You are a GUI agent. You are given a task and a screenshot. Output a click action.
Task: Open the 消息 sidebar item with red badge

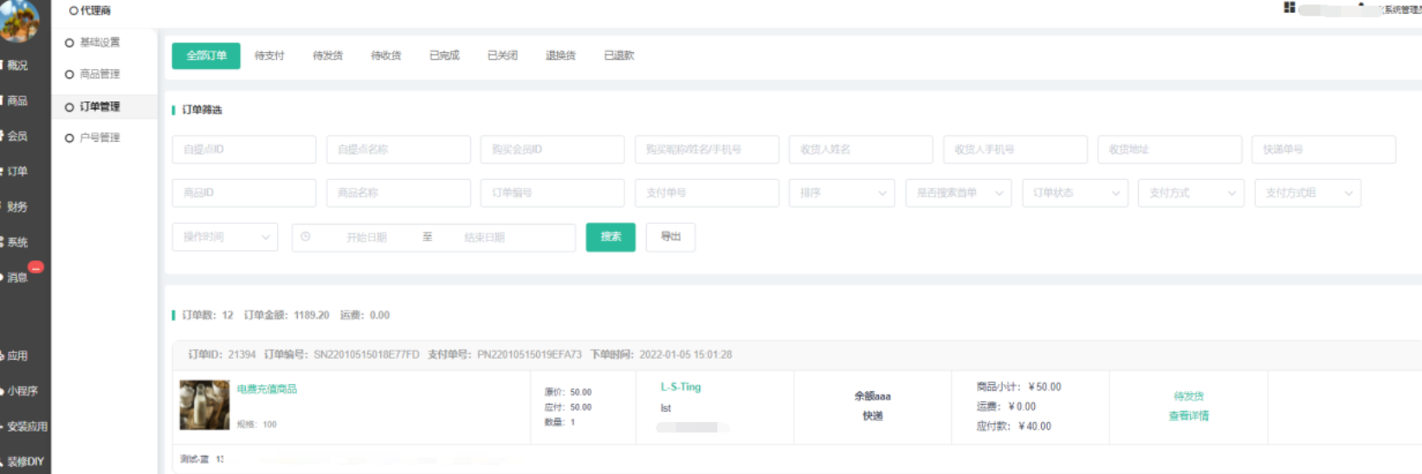[x=18, y=278]
